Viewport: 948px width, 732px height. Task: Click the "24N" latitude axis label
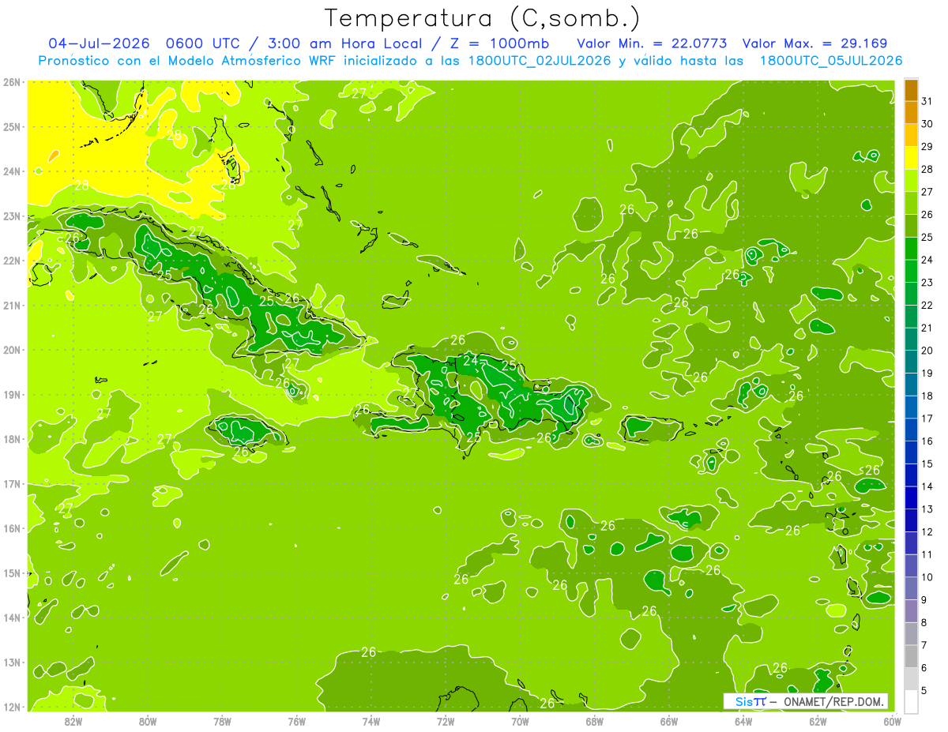[12, 171]
